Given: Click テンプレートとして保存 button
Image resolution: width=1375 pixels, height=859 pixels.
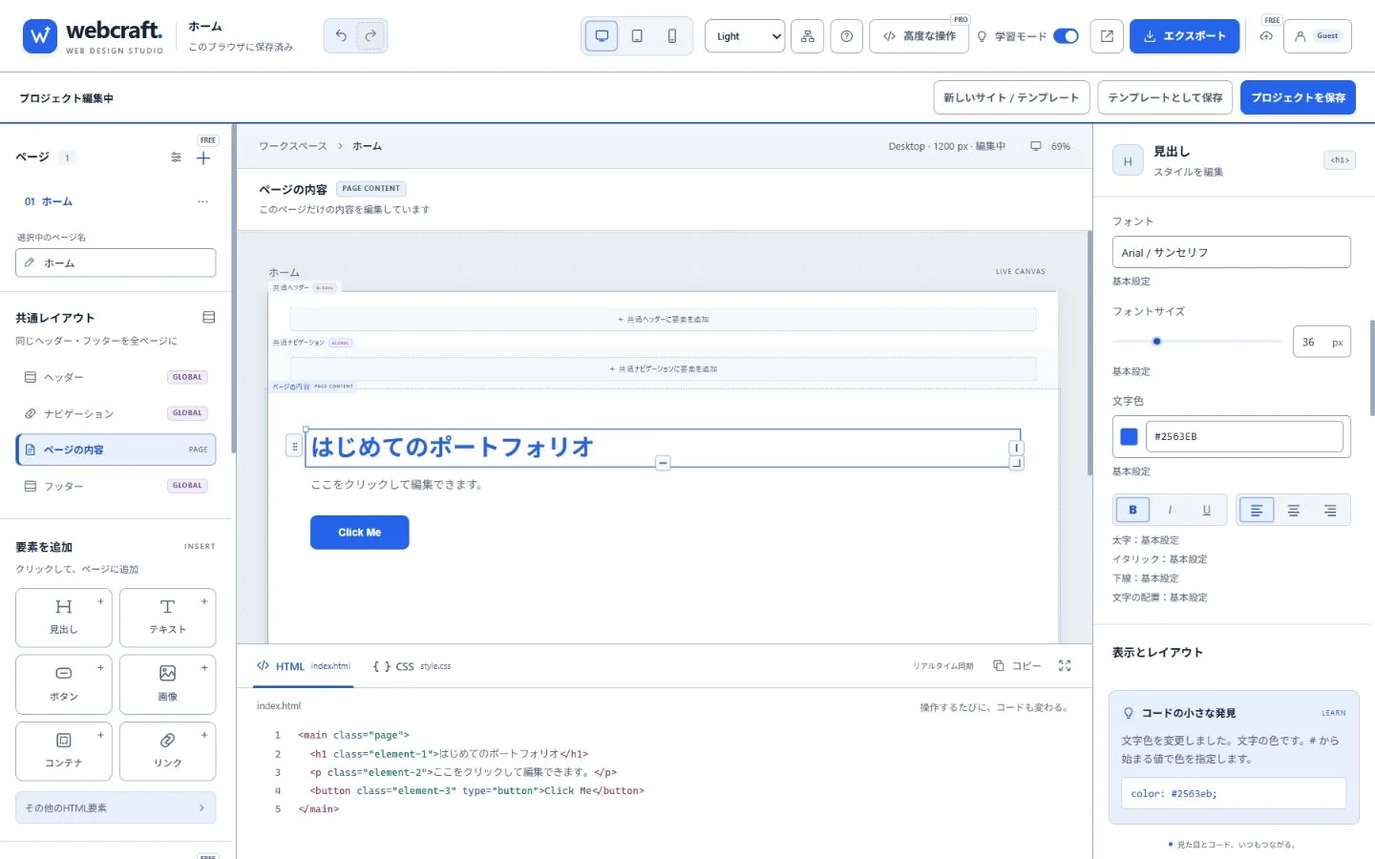Looking at the screenshot, I should tap(1165, 97).
